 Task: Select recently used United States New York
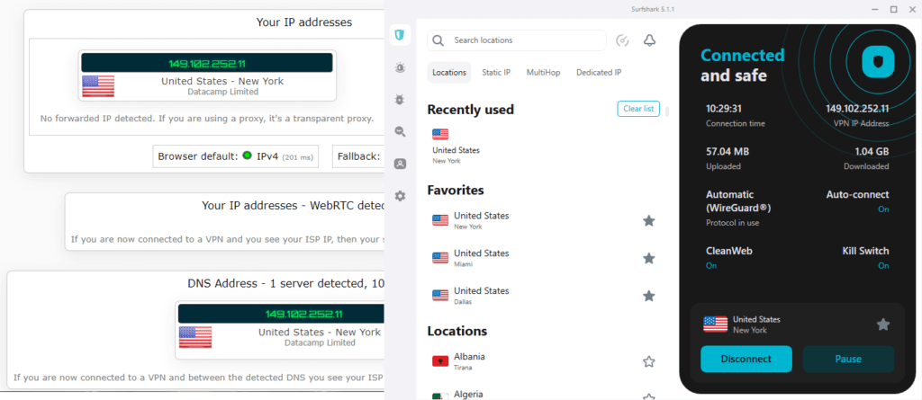pyautogui.click(x=456, y=145)
